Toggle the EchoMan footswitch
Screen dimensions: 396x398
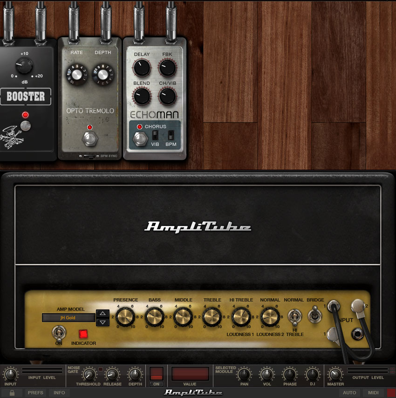click(x=140, y=139)
